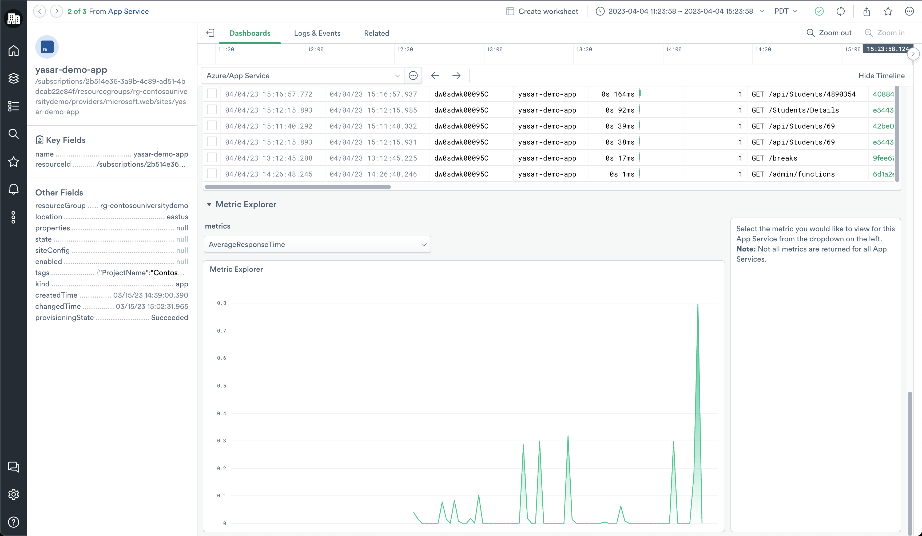Open the AverageResponseTime metrics dropdown

click(317, 244)
